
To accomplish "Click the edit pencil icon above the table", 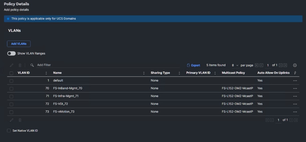I will click(12, 65).
